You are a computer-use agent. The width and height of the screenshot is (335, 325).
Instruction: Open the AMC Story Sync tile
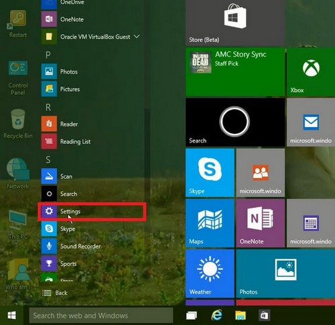(235, 72)
